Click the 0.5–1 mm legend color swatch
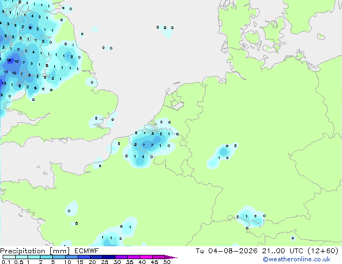This screenshot has width=342, height=264. coord(22,257)
